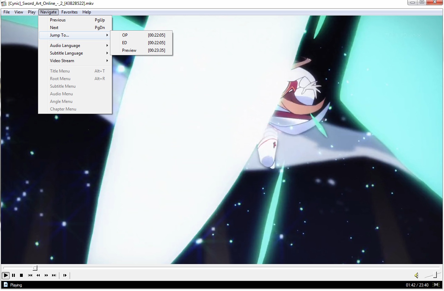
Task: Expand the Subtitle Language submenu
Action: (x=75, y=53)
